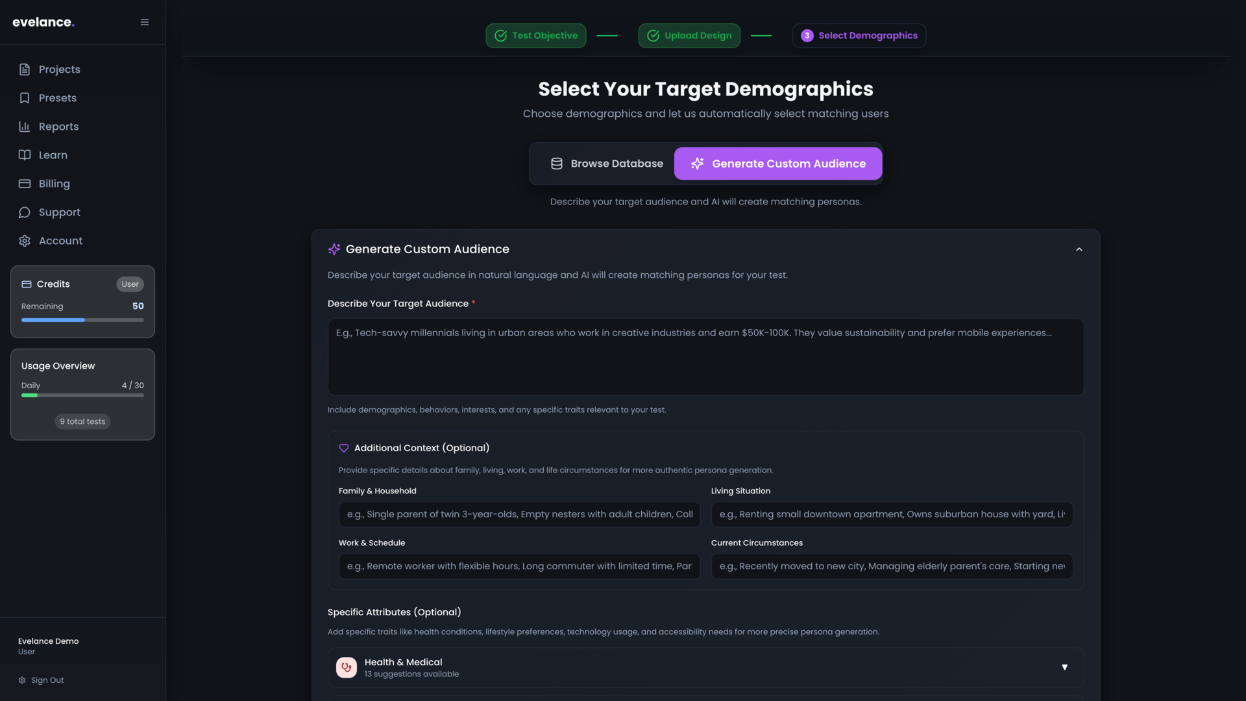
Task: Select Generate Custom Audience mode
Action: click(x=778, y=164)
